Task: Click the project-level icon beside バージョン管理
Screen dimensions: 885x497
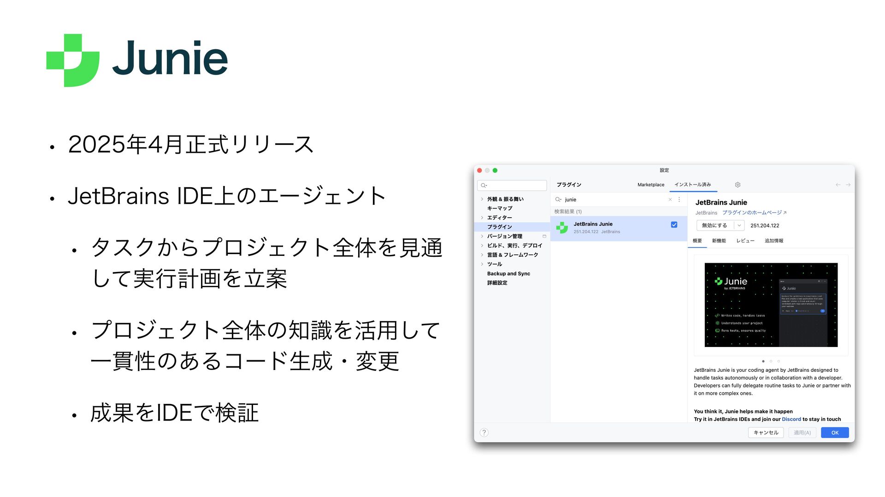Action: coord(544,236)
